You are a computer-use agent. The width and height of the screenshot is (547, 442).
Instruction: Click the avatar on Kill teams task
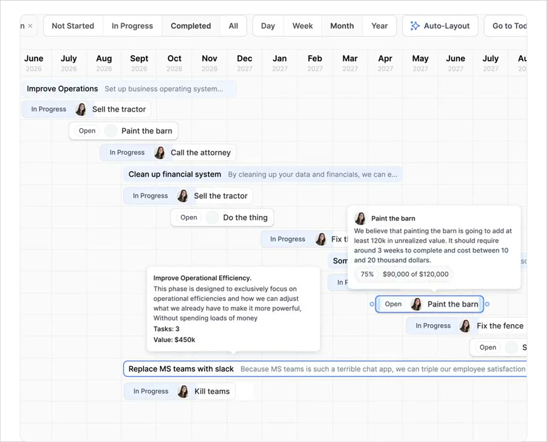pyautogui.click(x=183, y=391)
